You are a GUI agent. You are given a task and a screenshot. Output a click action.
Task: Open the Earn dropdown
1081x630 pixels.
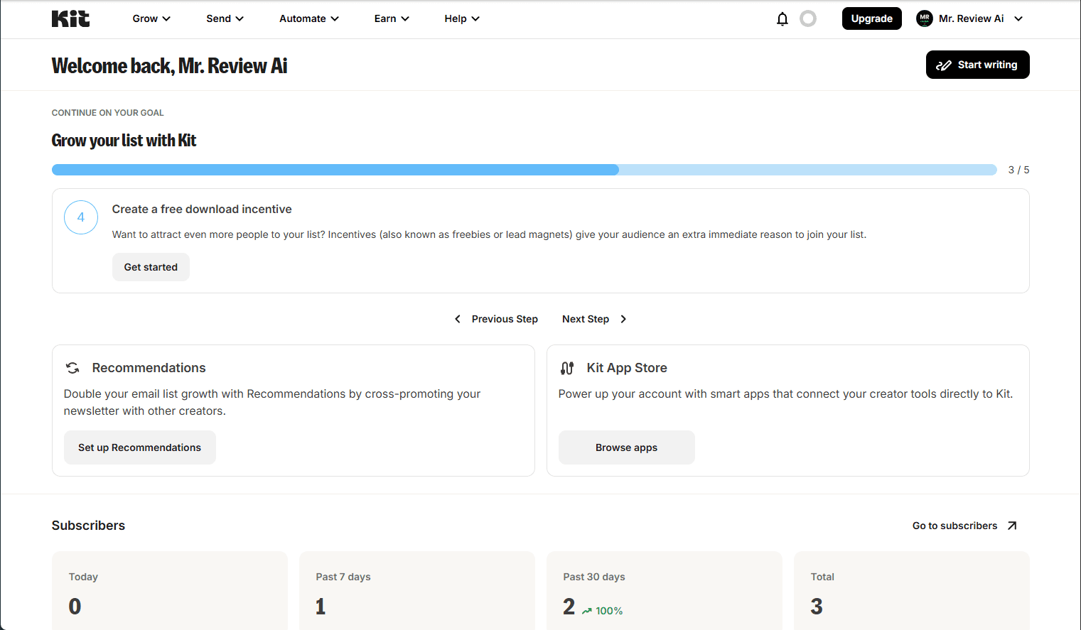click(x=392, y=18)
